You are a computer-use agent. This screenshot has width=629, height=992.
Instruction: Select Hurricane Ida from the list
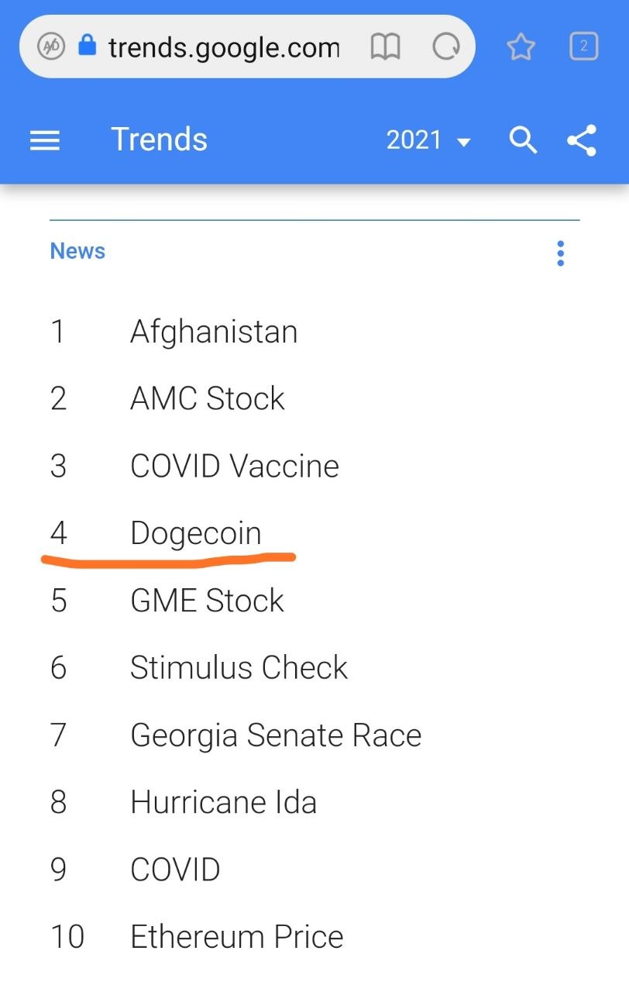(x=223, y=802)
